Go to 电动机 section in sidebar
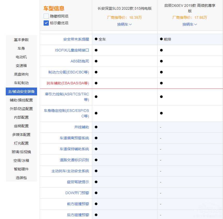The image size is (223, 219). tap(21, 57)
